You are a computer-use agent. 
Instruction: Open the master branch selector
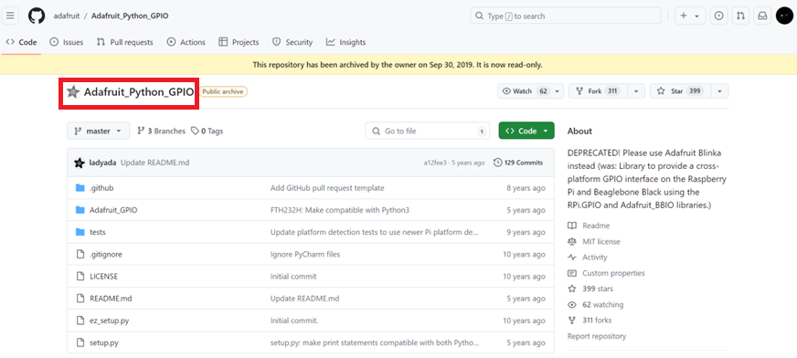coord(98,131)
